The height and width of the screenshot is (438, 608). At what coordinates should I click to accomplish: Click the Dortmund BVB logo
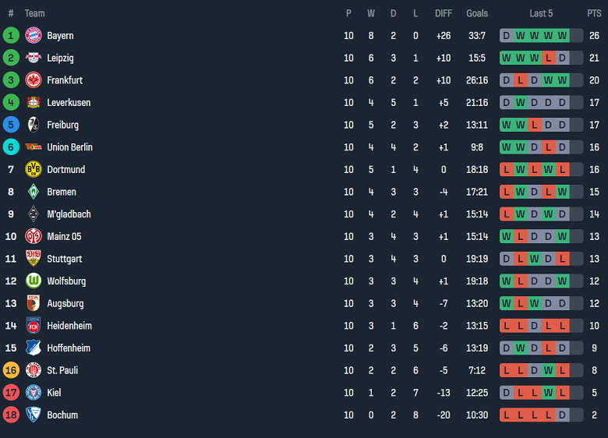(33, 169)
